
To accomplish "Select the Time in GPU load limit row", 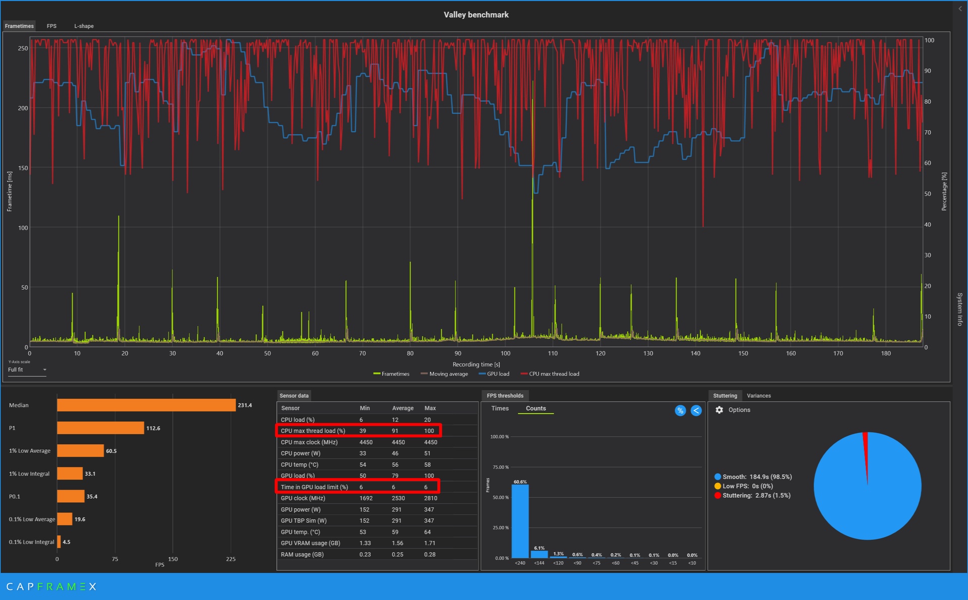I will click(377, 487).
